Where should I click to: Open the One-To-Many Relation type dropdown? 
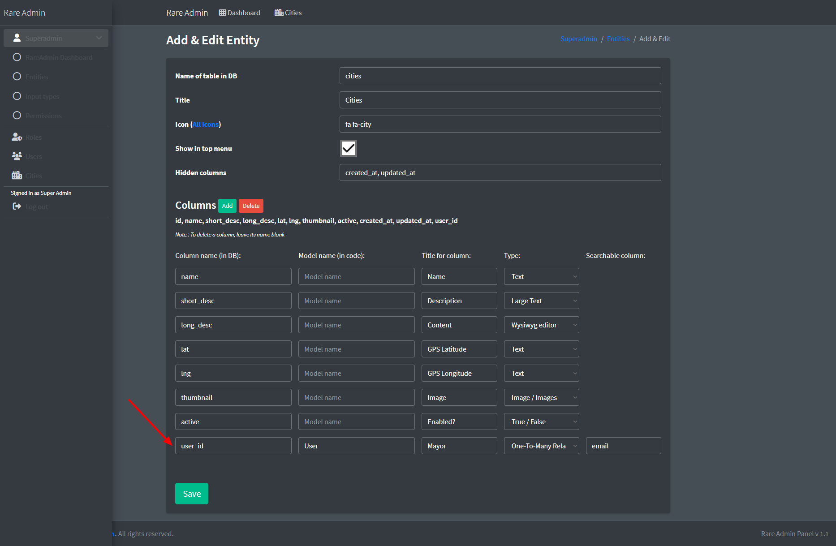[541, 446]
